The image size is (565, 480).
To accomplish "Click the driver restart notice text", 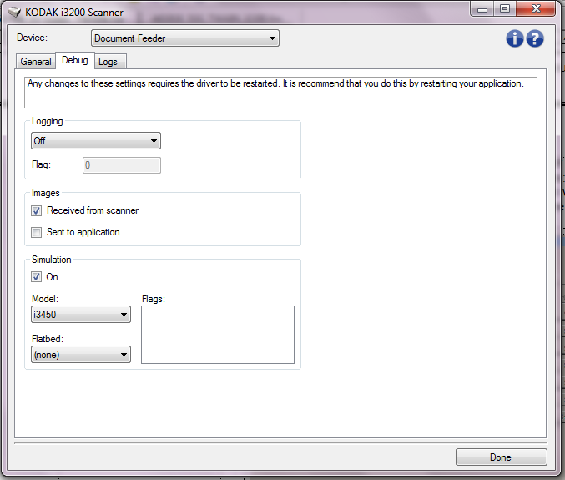I will [275, 83].
